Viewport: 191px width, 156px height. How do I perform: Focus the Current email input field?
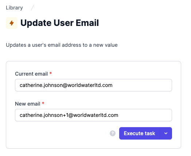click(x=93, y=85)
